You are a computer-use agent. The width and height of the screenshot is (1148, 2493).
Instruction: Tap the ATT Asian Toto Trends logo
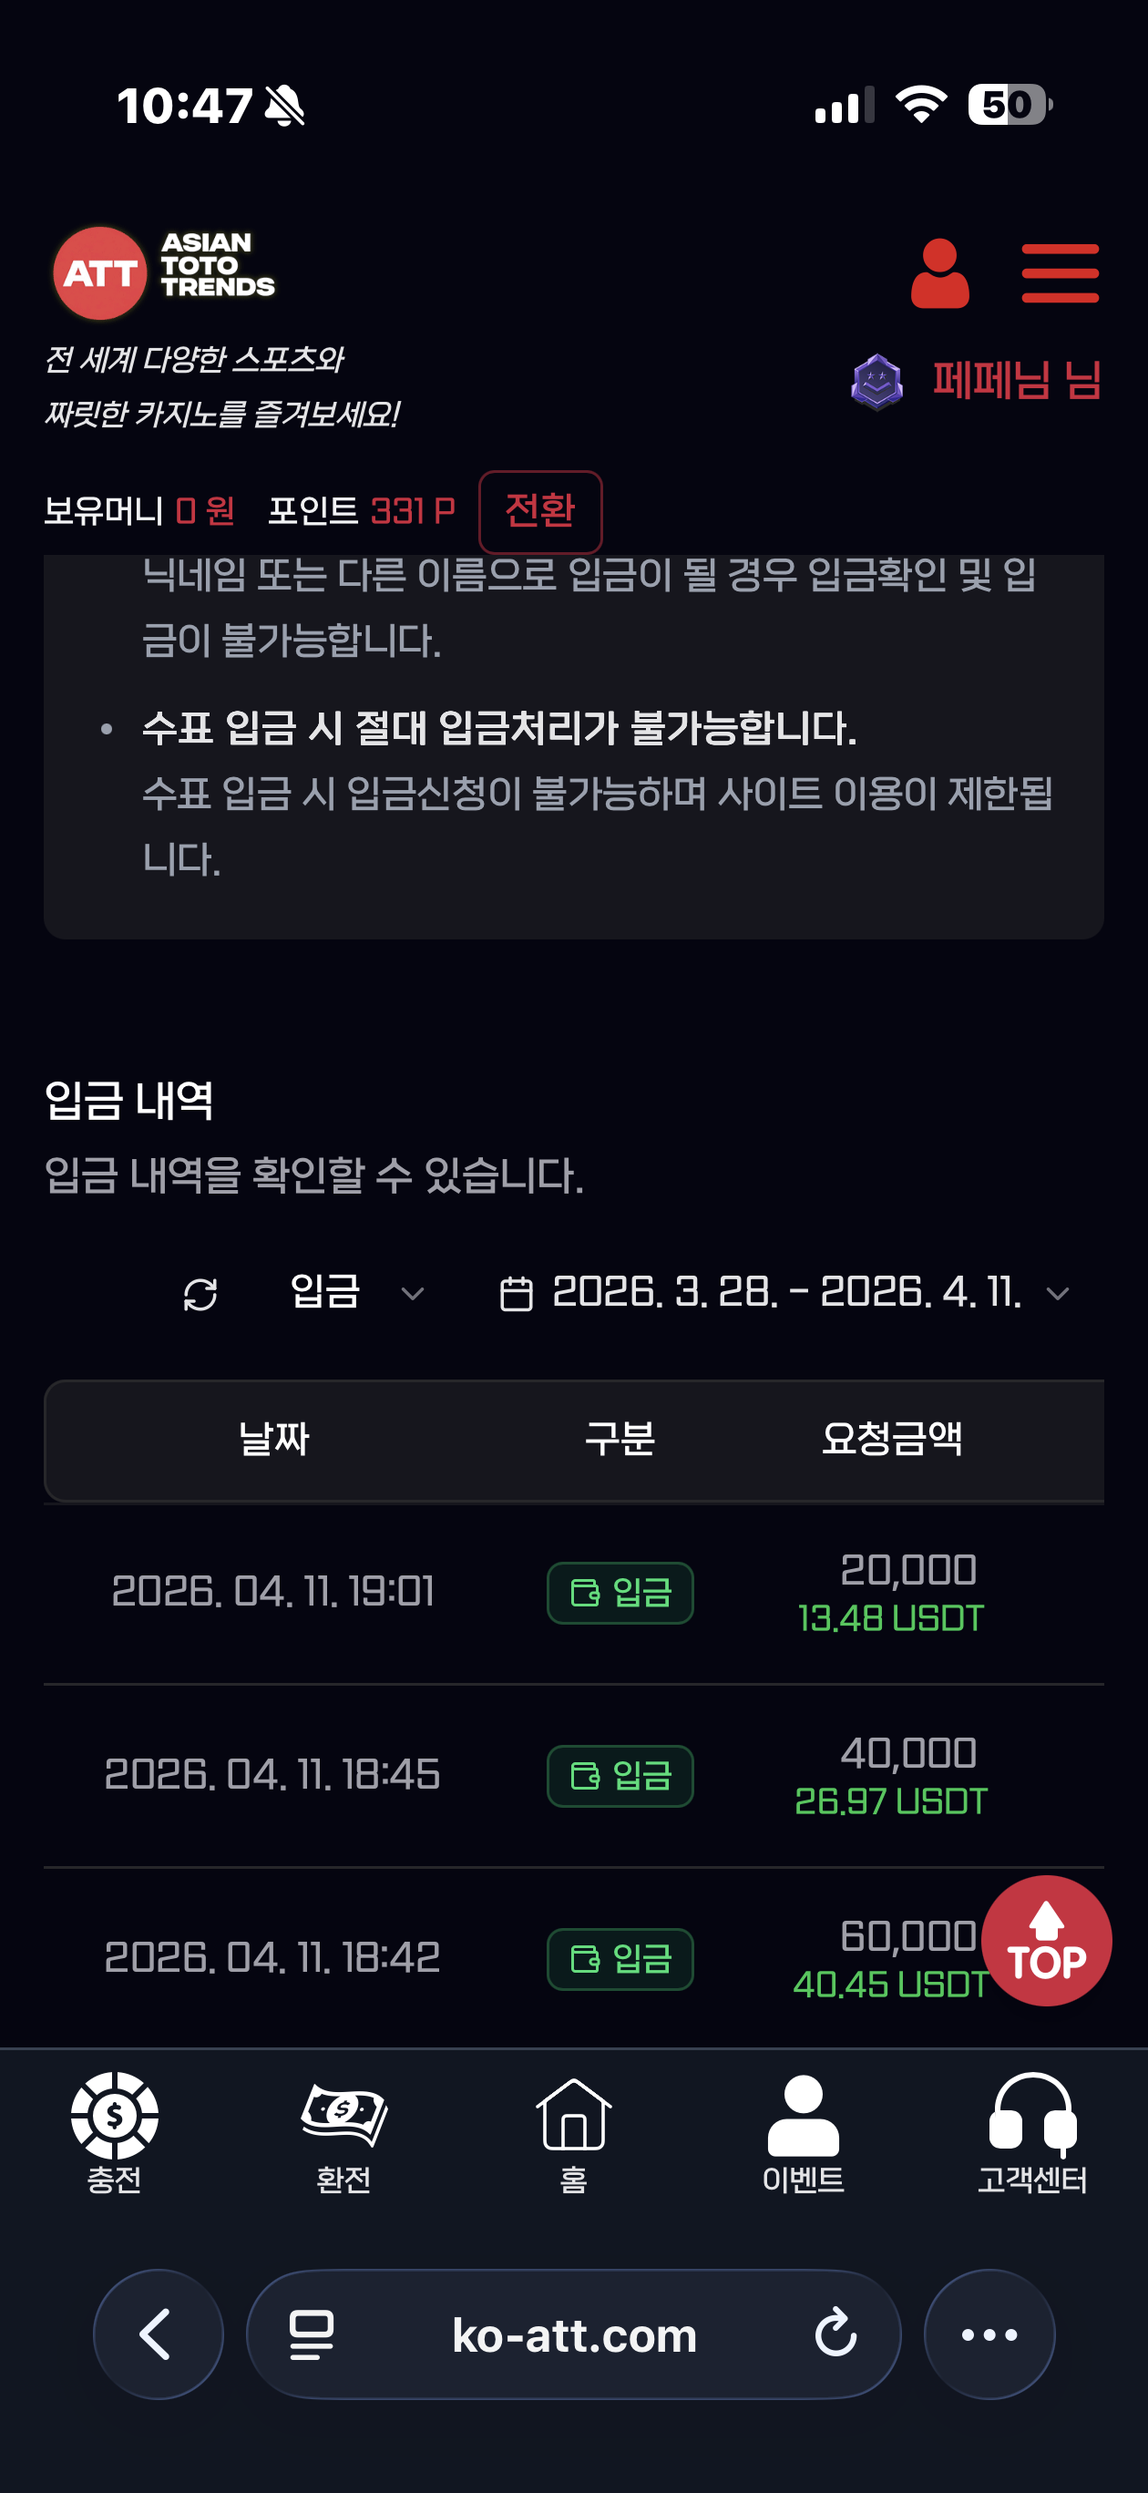[164, 272]
